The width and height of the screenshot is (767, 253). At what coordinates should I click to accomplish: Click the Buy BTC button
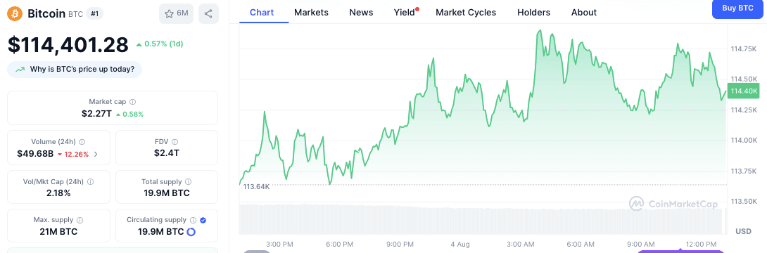[737, 8]
